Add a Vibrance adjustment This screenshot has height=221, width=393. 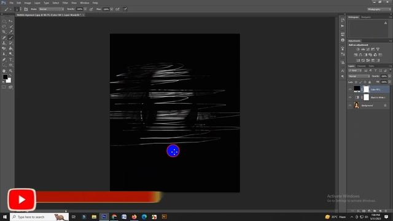(x=378, y=49)
